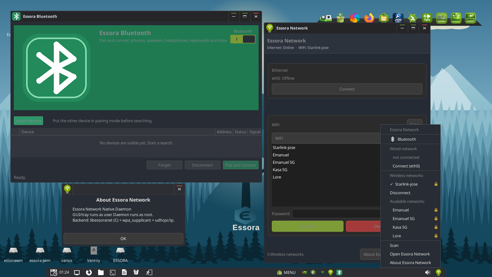The height and width of the screenshot is (277, 492).
Task: Select Lore in the network window list
Action: [x=326, y=177]
